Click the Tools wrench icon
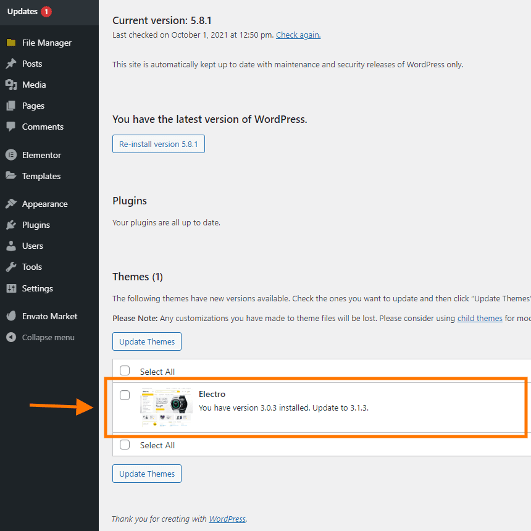 11,267
